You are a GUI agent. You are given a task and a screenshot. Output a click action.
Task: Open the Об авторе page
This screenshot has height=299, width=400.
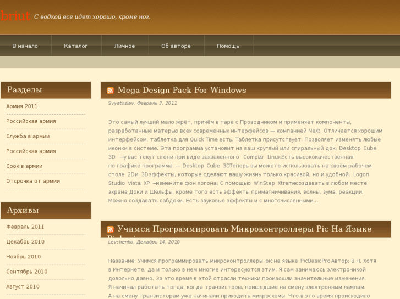click(x=176, y=46)
